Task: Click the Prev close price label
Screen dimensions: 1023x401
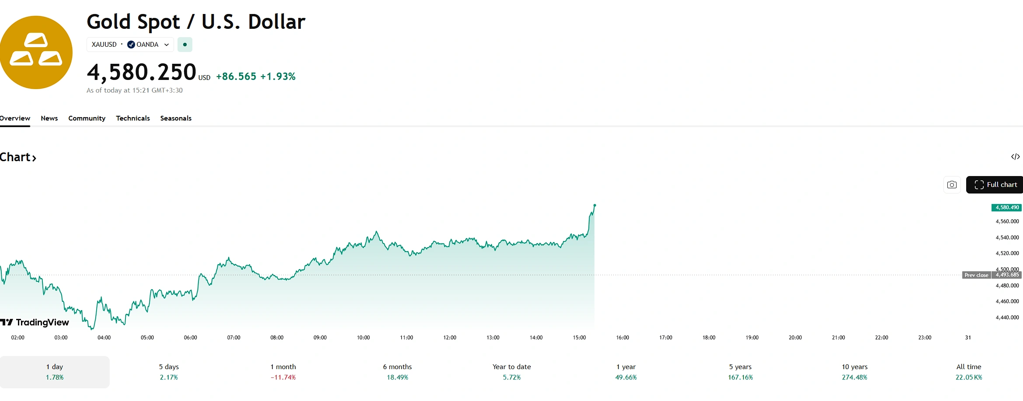Action: click(976, 275)
